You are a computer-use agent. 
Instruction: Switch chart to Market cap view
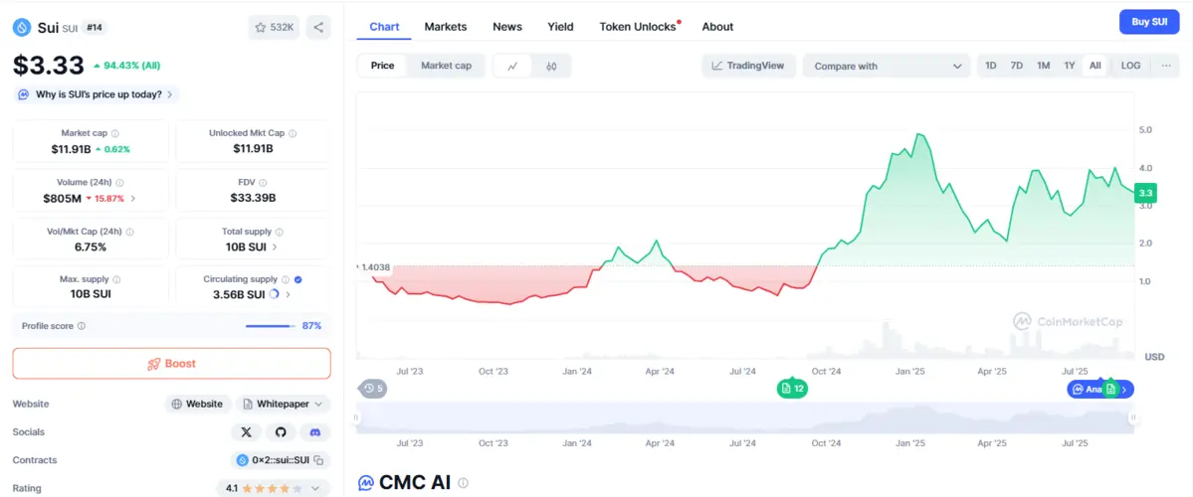click(446, 66)
